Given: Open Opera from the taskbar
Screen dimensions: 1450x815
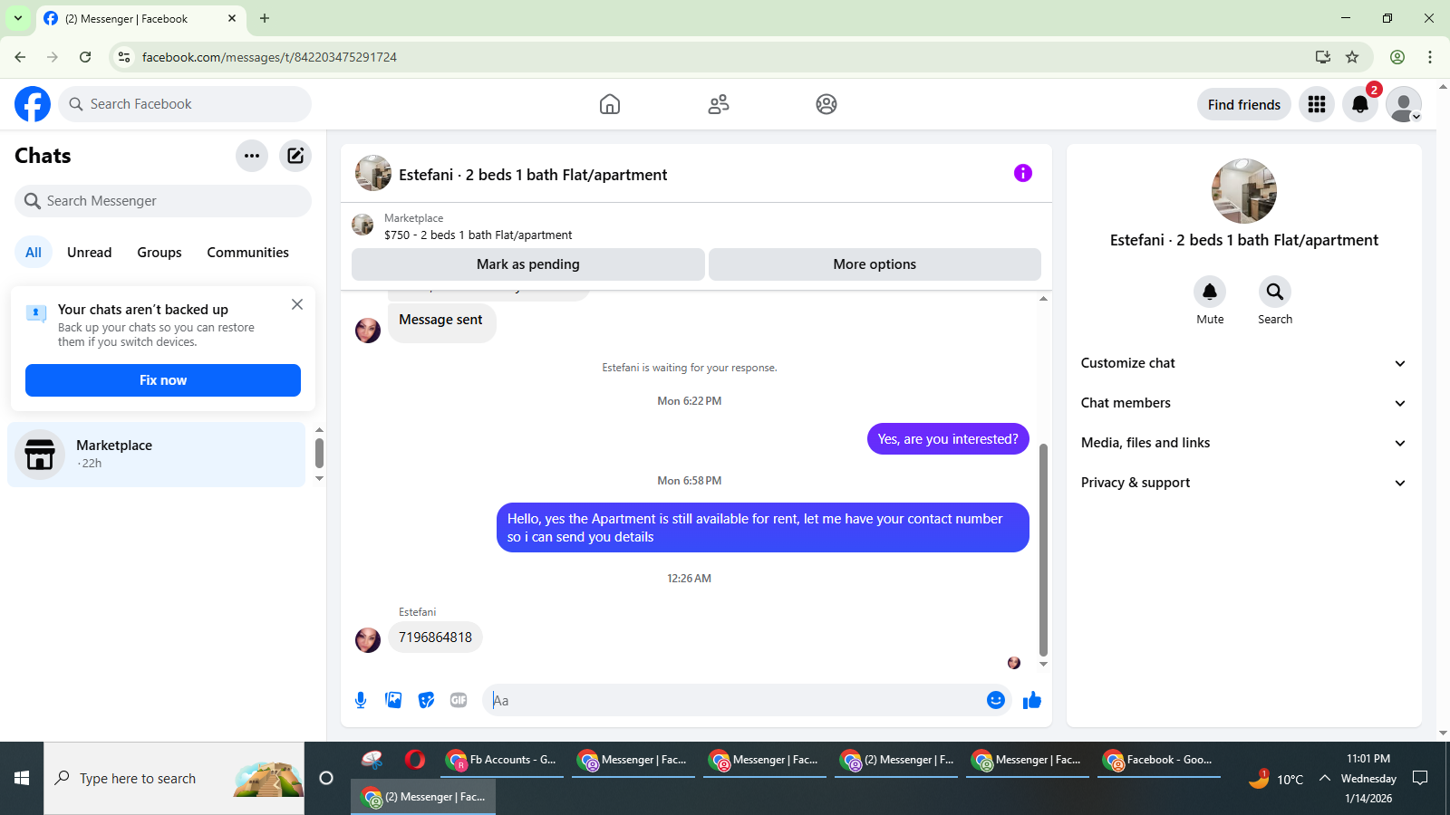Looking at the screenshot, I should pyautogui.click(x=415, y=760).
